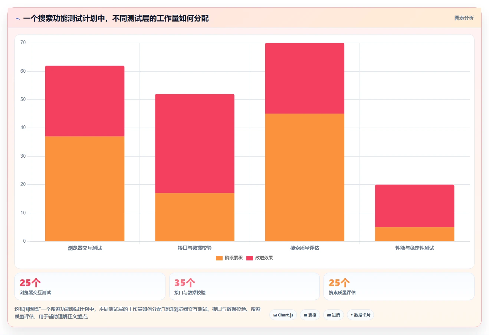Click red segment of 接口与数据校验 bar
This screenshot has height=335, width=489.
(195, 143)
